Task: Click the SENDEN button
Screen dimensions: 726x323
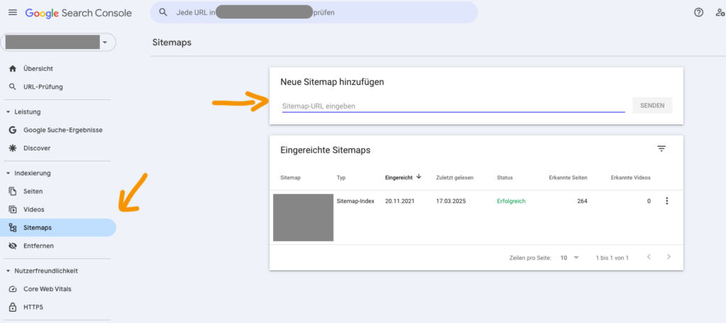Action: pyautogui.click(x=652, y=106)
